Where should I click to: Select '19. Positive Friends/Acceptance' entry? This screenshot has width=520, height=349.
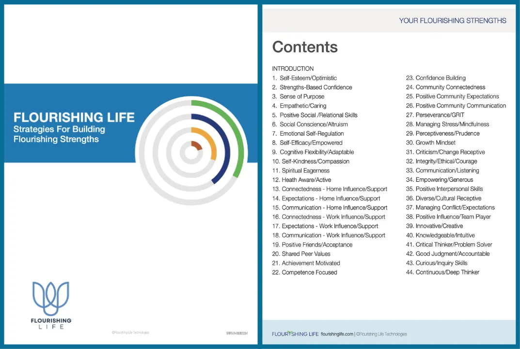click(313, 244)
